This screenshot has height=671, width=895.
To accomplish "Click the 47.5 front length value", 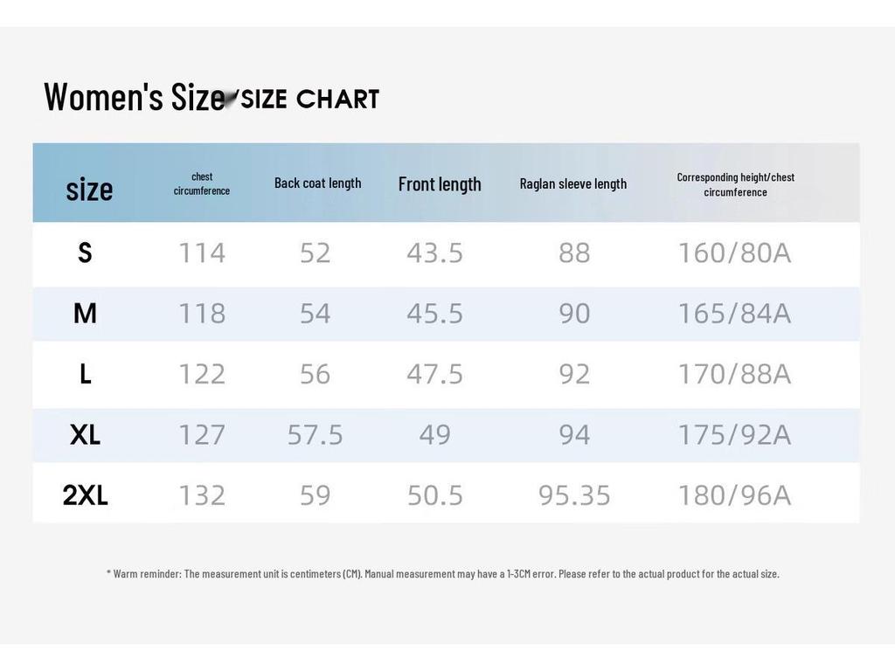I will click(435, 374).
